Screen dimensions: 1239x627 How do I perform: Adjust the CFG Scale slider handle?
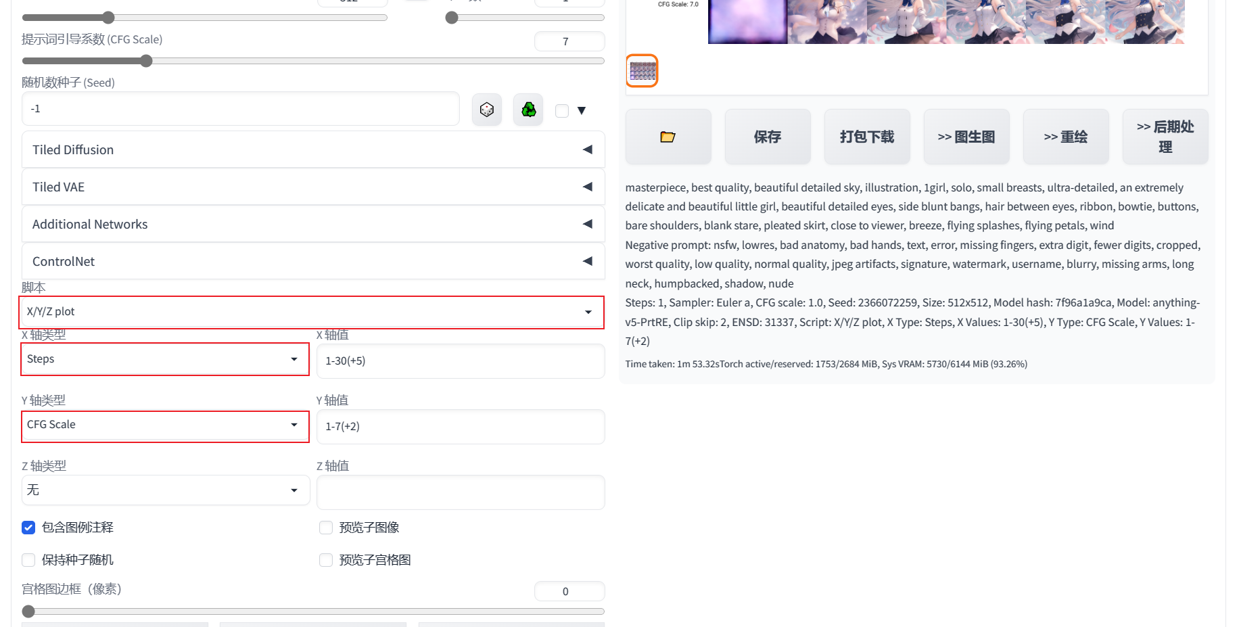tap(146, 61)
